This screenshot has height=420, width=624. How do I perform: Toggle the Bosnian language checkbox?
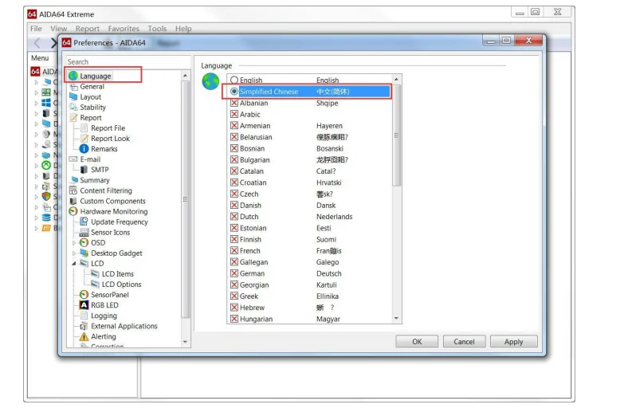[x=234, y=148]
